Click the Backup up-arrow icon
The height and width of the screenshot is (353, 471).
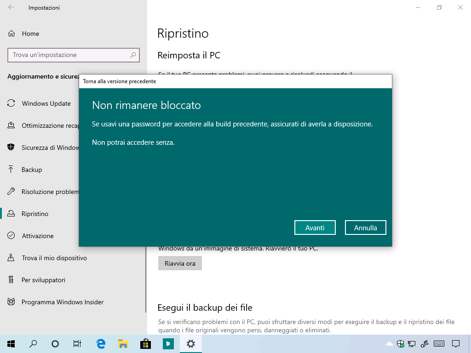pyautogui.click(x=11, y=169)
